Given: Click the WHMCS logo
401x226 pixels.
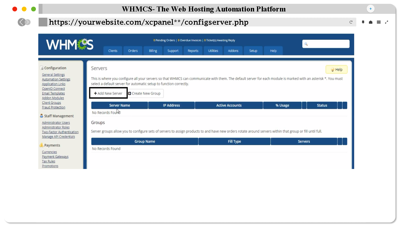Looking at the screenshot, I should pos(69,45).
